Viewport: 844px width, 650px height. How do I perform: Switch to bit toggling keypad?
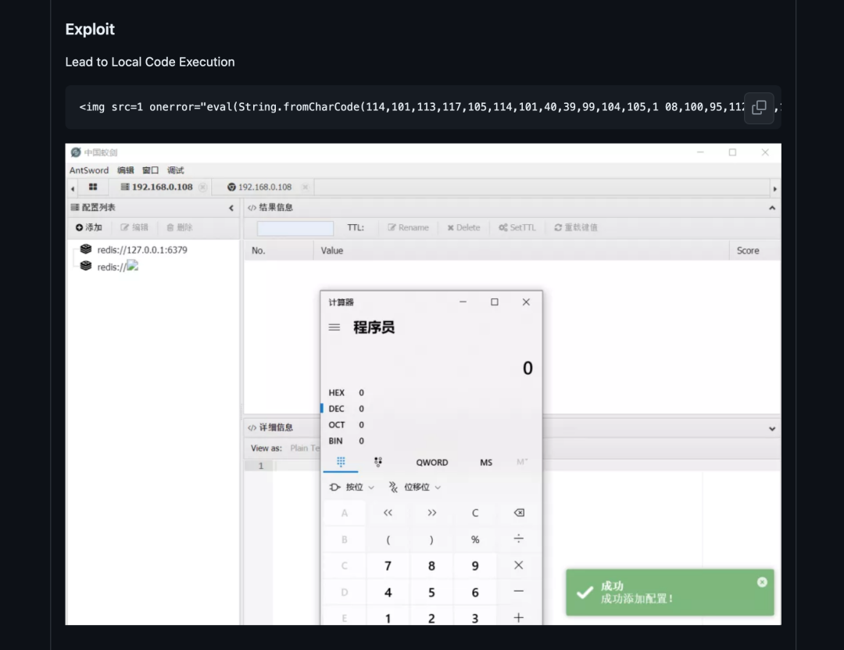[x=378, y=462]
